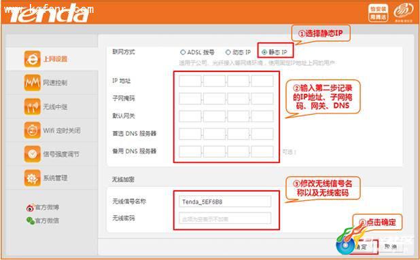Image resolution: width=420 pixels, height=260 pixels.
Task: Select the ADSL 拨号 radio button
Action: point(183,52)
